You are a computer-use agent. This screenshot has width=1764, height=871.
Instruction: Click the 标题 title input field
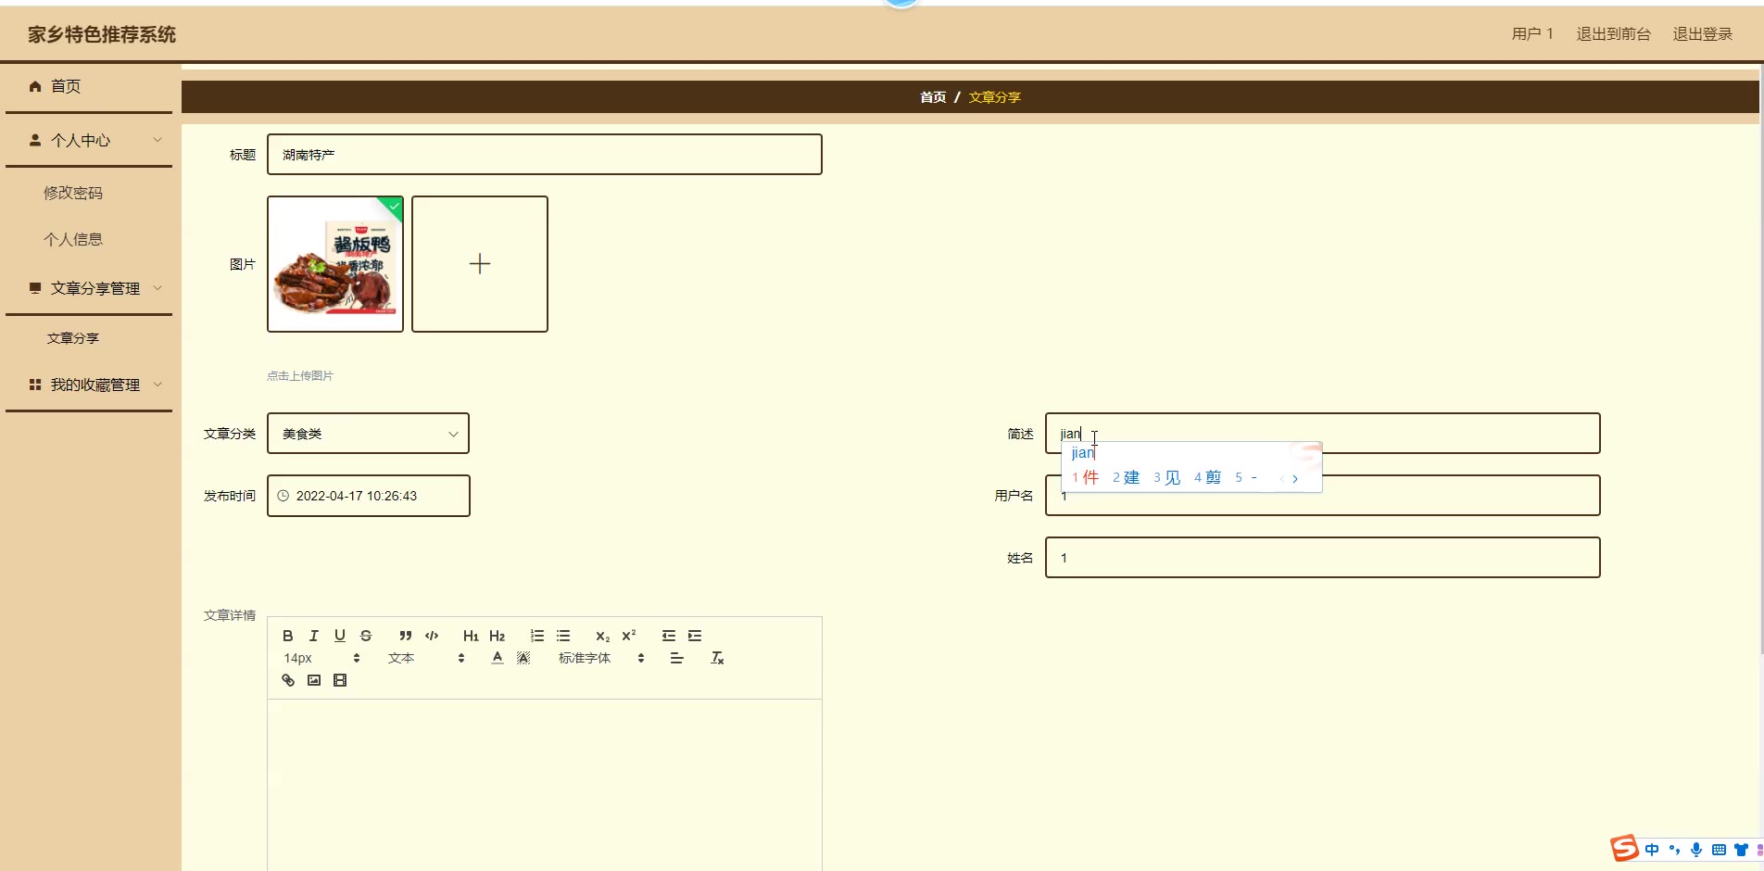click(545, 155)
